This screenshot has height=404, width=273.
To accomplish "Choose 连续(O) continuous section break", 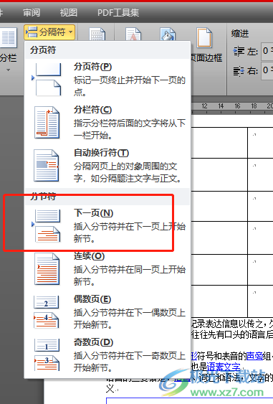I will pos(107,269).
